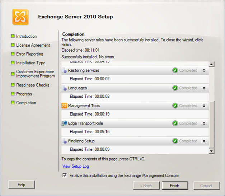225x196 pixels.
Task: Click the Edge Transport Role shield icon
Action: [x=64, y=123]
